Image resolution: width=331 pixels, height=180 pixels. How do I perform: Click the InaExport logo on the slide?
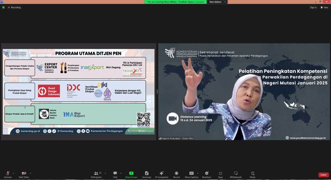click(92, 67)
